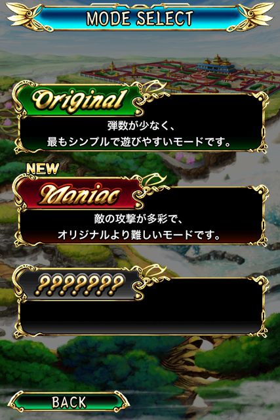The height and width of the screenshot is (420, 280).
Task: Tap the empty locked mode description panel
Action: 142,318
